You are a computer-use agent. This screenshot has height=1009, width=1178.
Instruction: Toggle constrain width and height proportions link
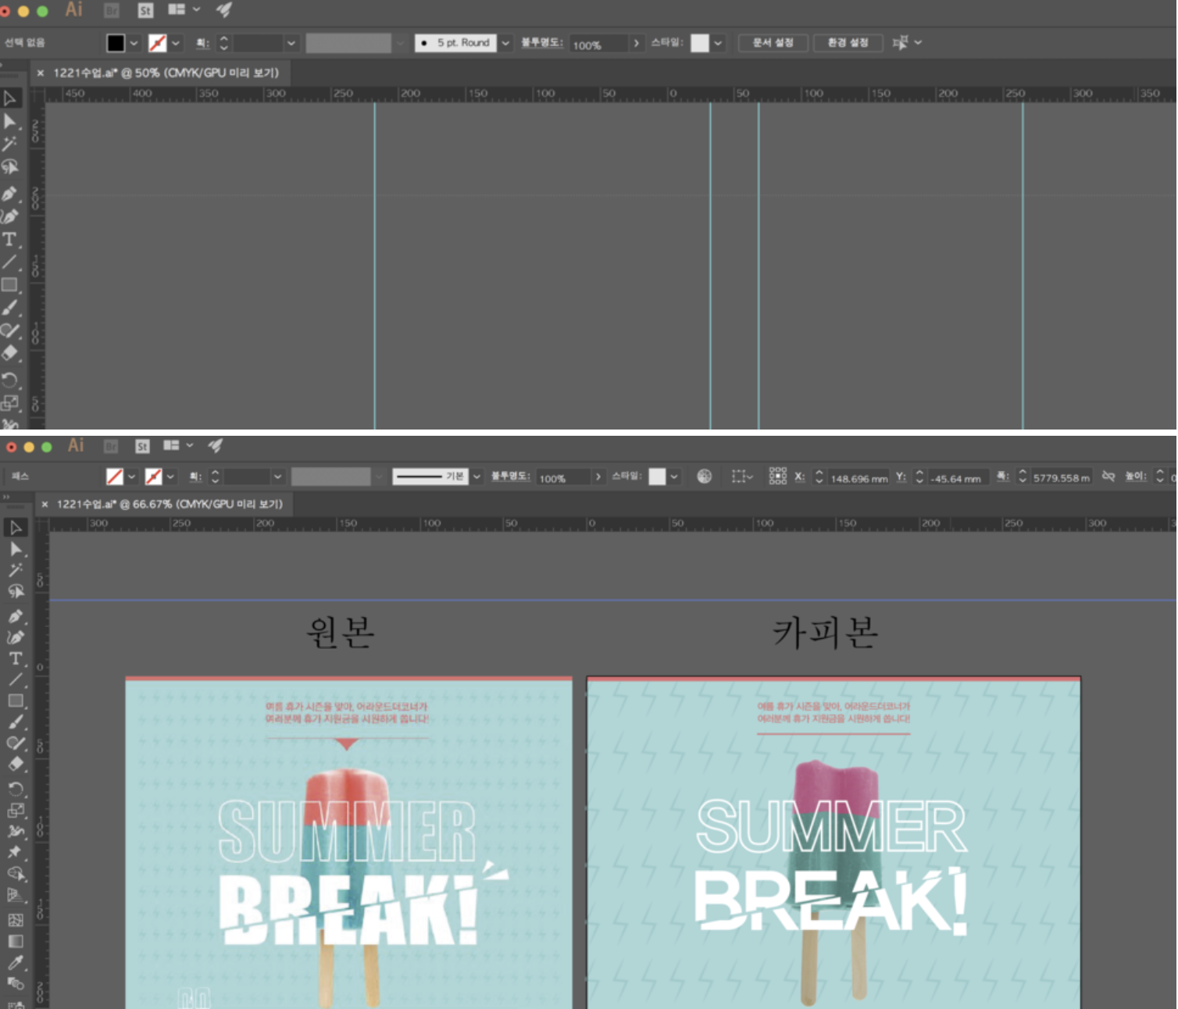click(x=1108, y=476)
